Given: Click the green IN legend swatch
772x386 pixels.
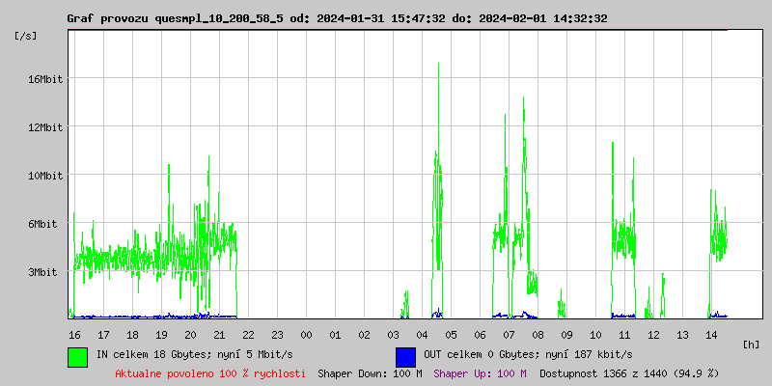Looking at the screenshot, I should [78, 356].
